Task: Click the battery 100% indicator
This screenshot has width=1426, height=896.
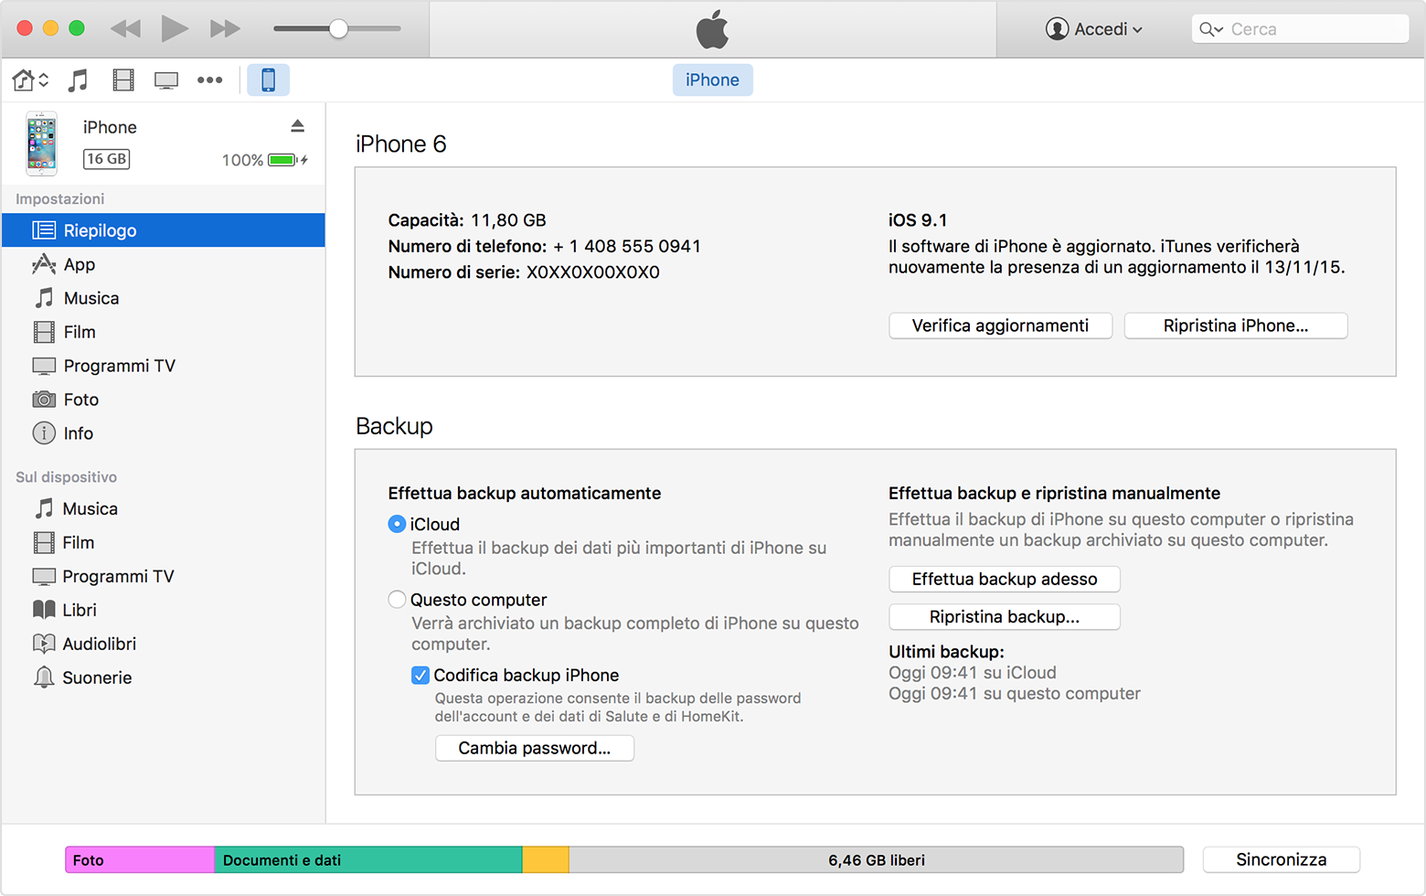Action: pyautogui.click(x=265, y=160)
